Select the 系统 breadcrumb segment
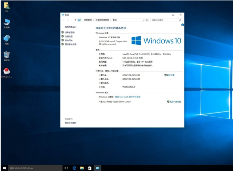 click(115, 20)
